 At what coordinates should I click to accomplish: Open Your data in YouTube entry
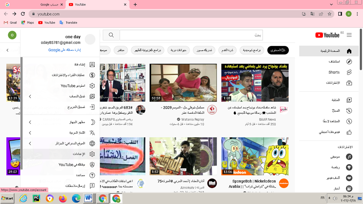pyautogui.click(x=61, y=164)
